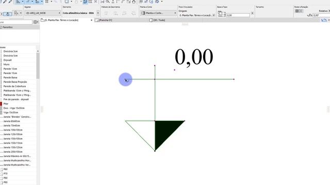
Task: Select the Viga 15x30cm favorite
Action: click(10, 113)
